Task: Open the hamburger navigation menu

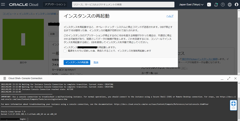Action: coord(3,4)
